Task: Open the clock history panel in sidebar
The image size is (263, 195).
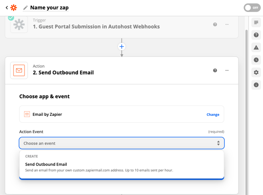Action: point(256,60)
